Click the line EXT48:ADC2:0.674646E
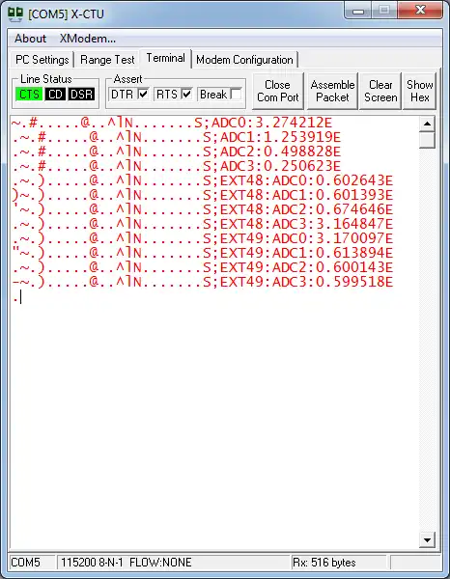The width and height of the screenshot is (450, 579). coord(202,209)
